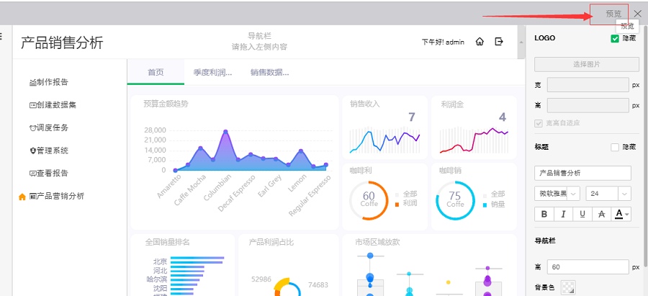Screen dimensions: 648x296
Task: Expand the font color picker arrow
Action: coord(628,215)
